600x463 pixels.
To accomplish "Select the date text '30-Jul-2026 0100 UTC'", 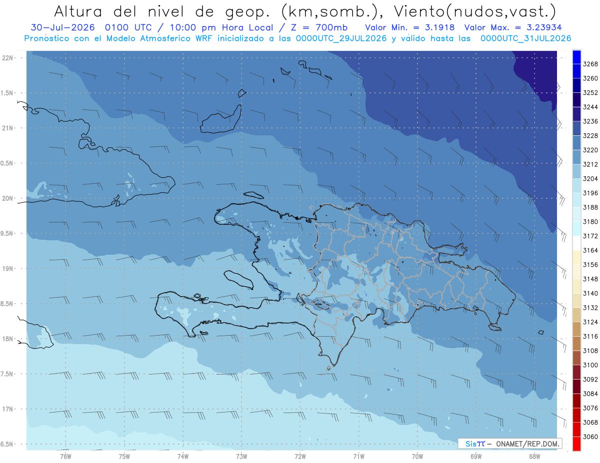I will (x=93, y=27).
